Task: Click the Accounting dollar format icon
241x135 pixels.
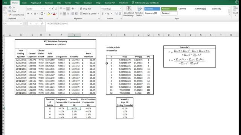Action: 103,13
